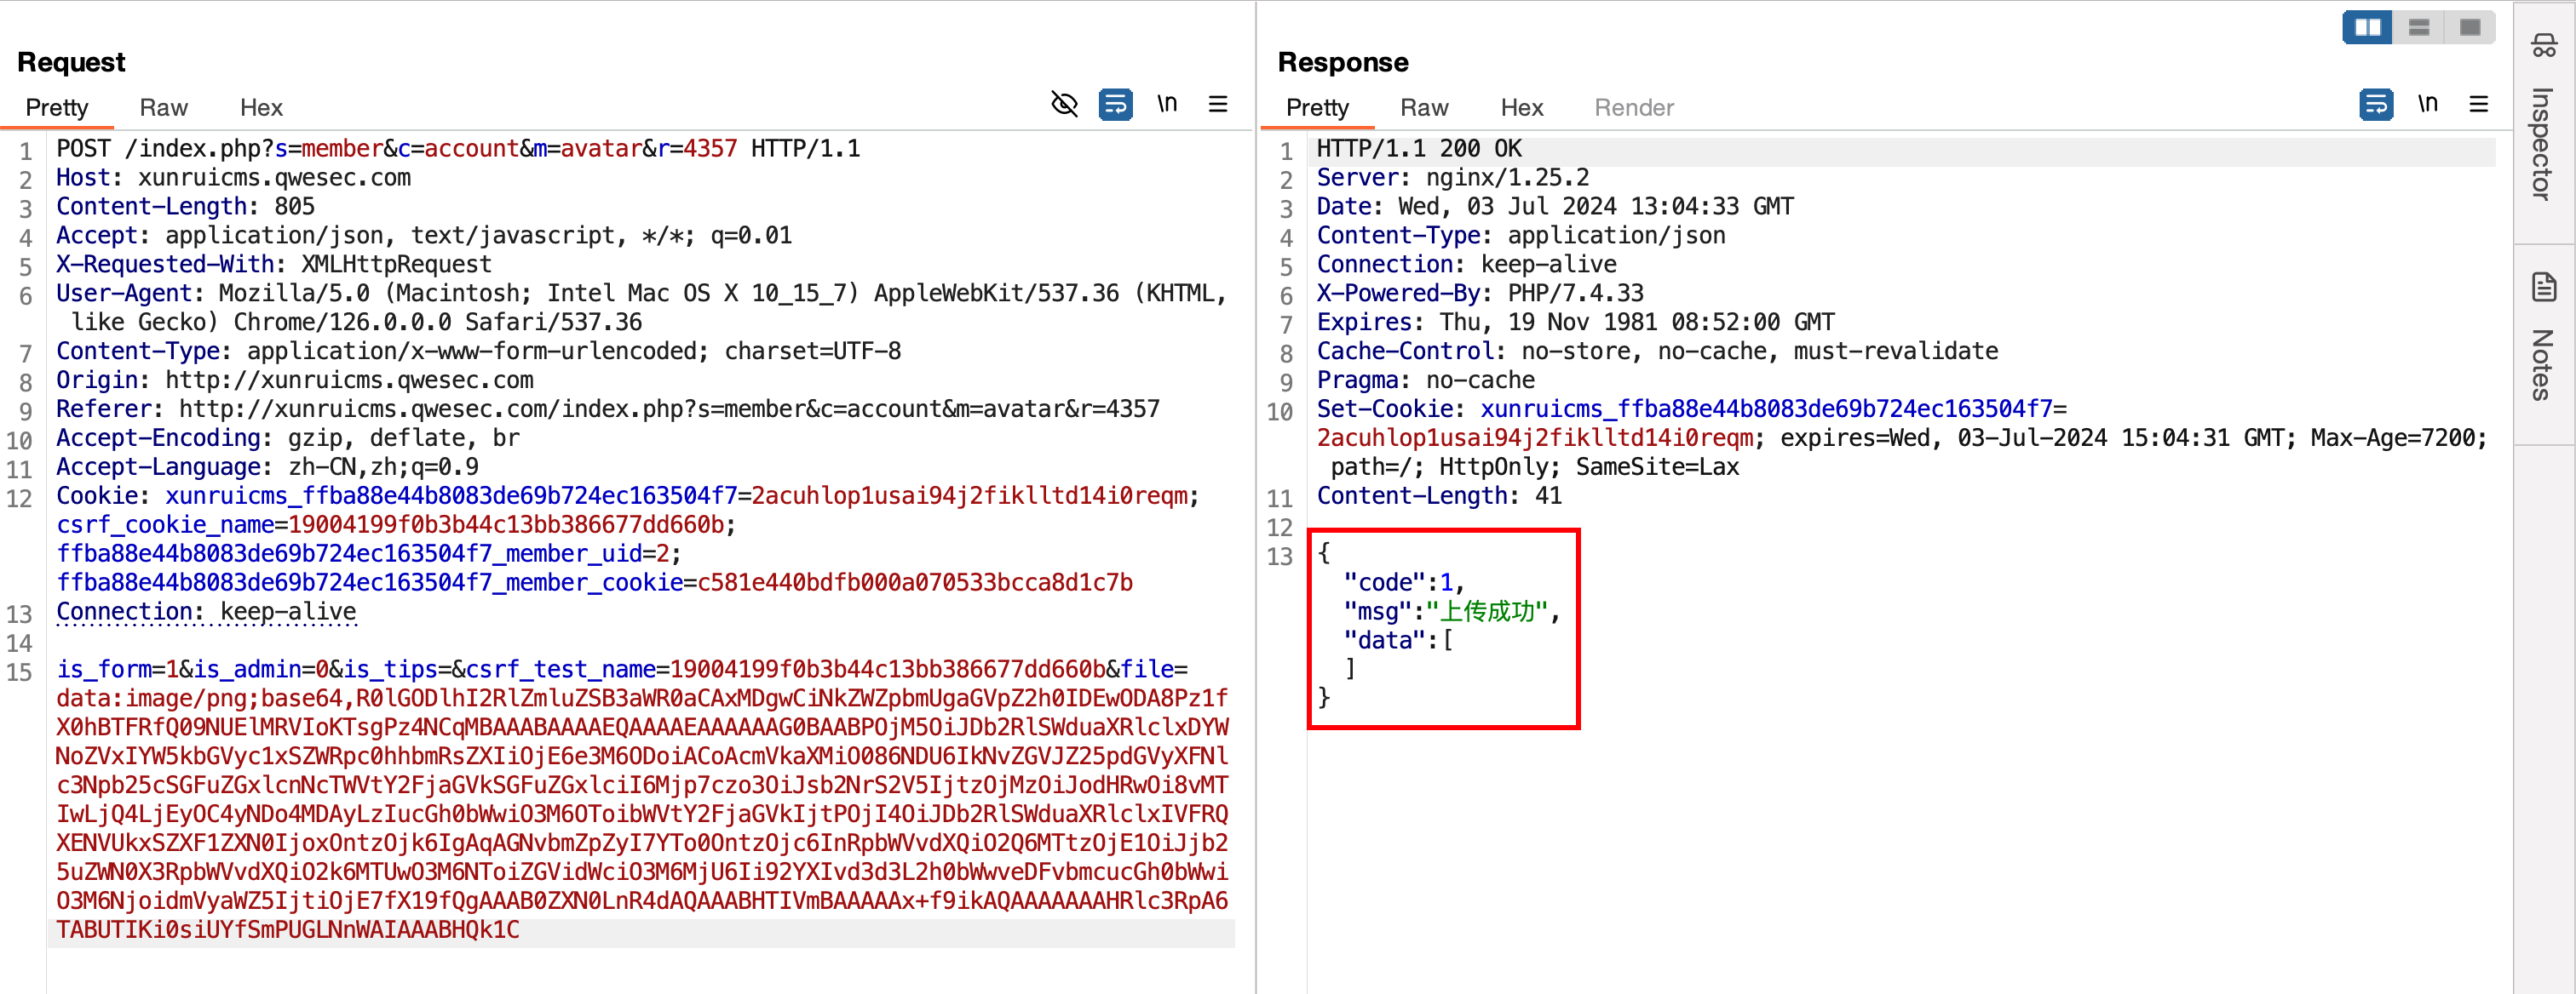Click the Cache-Control no-store response header

(1657, 351)
